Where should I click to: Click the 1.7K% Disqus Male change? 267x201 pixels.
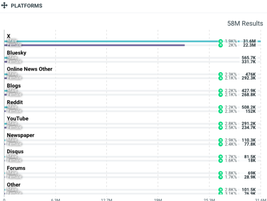pos(231,157)
